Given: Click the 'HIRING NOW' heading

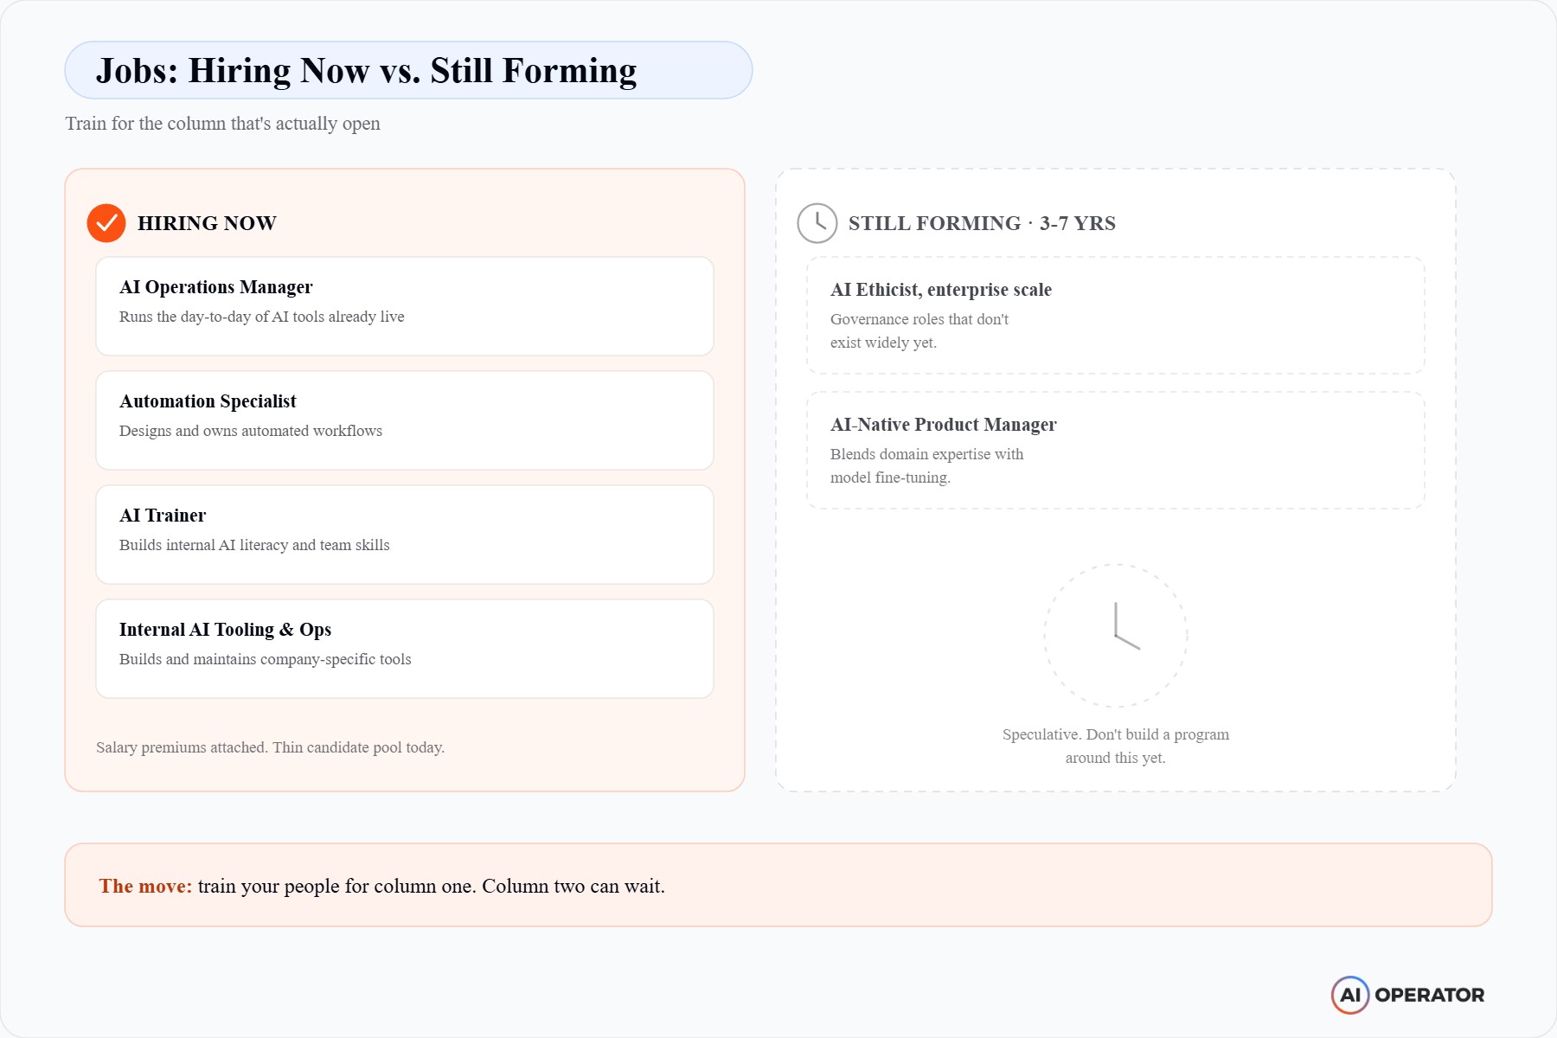Looking at the screenshot, I should [x=207, y=223].
